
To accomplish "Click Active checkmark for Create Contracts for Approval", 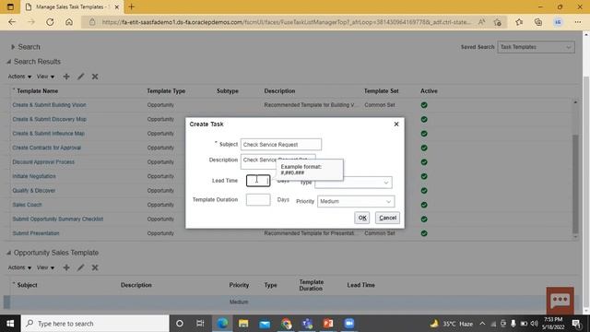I will click(424, 148).
